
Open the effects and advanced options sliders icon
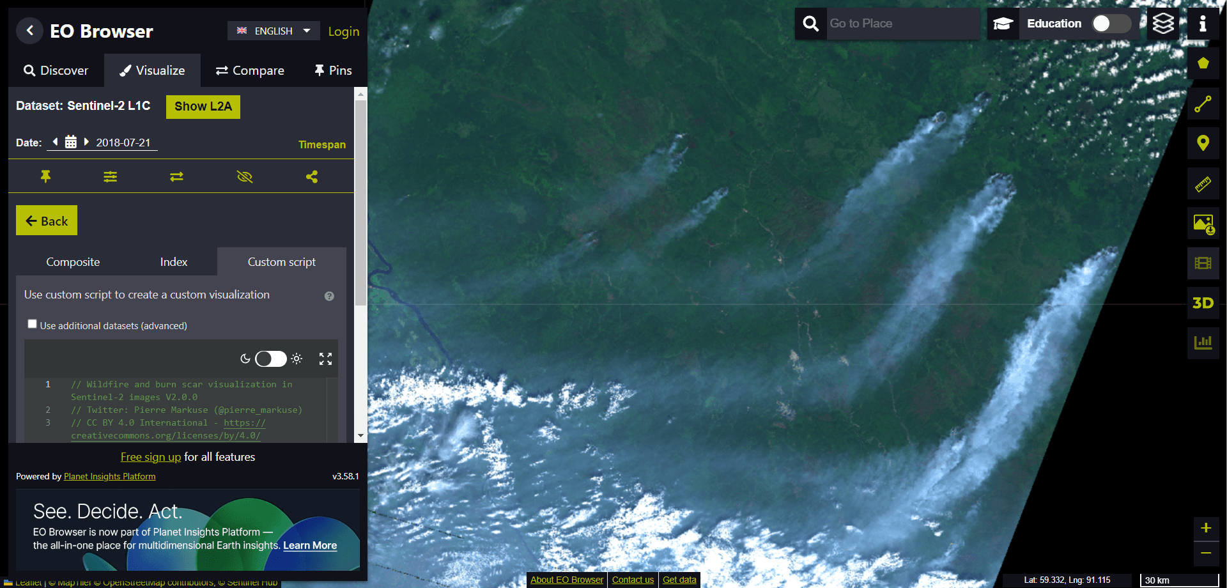111,176
